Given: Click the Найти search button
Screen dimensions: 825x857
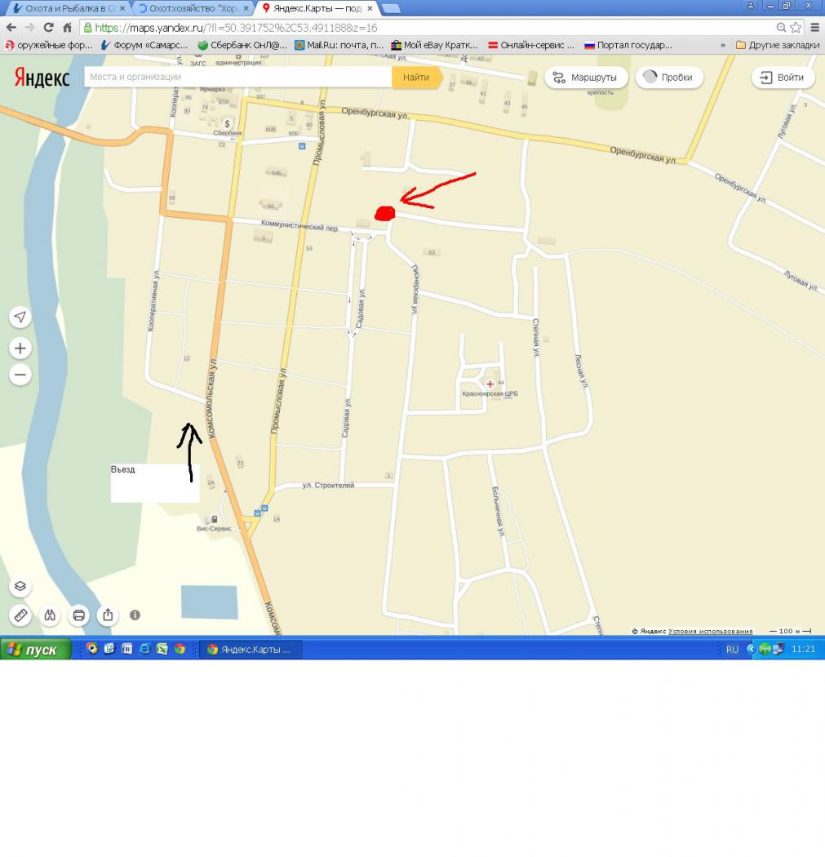Looking at the screenshot, I should (x=416, y=78).
